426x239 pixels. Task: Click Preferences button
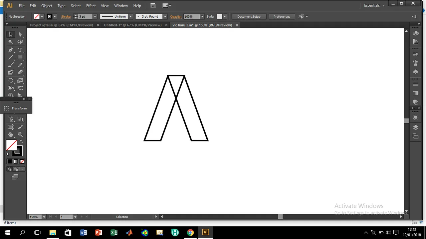(282, 17)
